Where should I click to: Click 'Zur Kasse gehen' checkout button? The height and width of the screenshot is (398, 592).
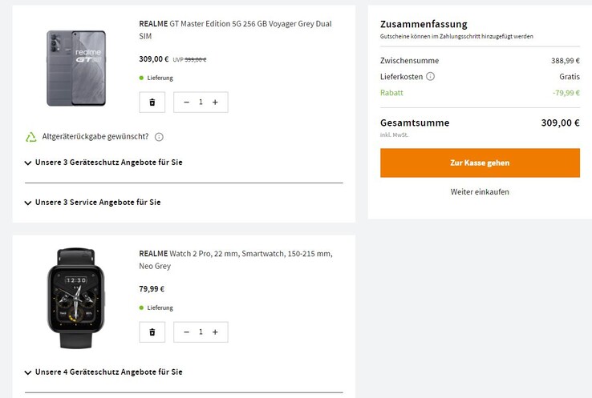pyautogui.click(x=480, y=163)
